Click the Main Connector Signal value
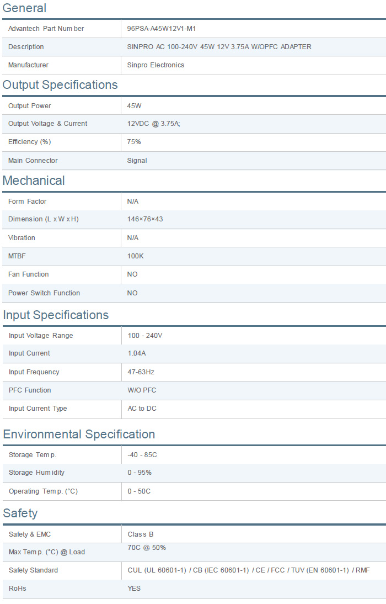Screen dimensions: 386x604 point(137,161)
